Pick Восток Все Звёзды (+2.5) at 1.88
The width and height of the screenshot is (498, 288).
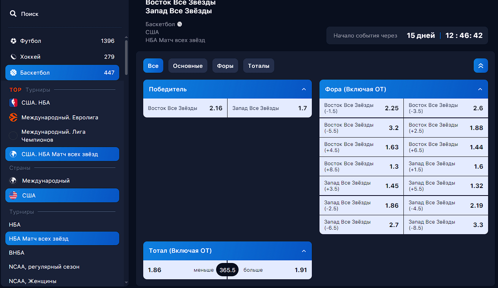tap(446, 128)
